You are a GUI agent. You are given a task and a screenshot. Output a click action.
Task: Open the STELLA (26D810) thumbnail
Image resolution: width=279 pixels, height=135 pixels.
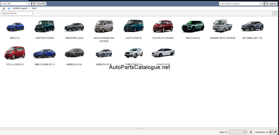tap(15, 53)
